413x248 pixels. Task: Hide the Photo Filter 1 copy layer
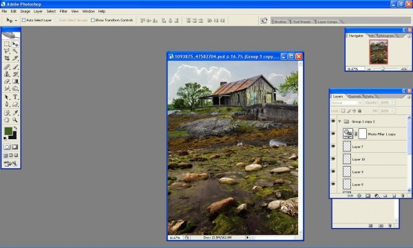[333, 134]
